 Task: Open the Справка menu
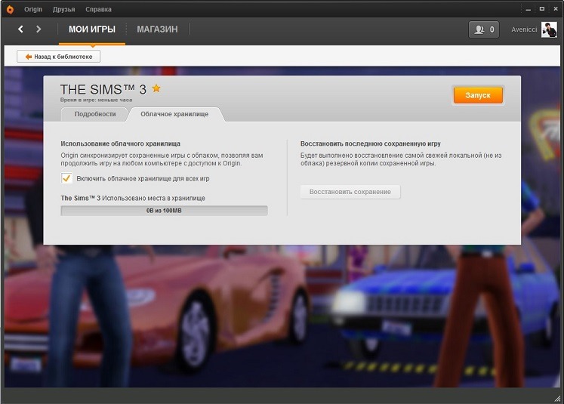(98, 9)
